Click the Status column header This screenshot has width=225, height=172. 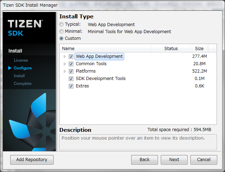[x=171, y=49]
